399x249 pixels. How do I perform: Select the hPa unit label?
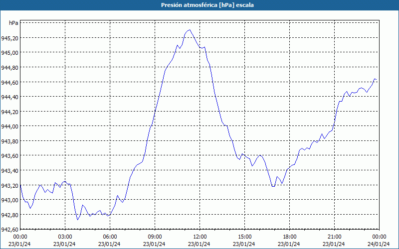pyautogui.click(x=13, y=23)
